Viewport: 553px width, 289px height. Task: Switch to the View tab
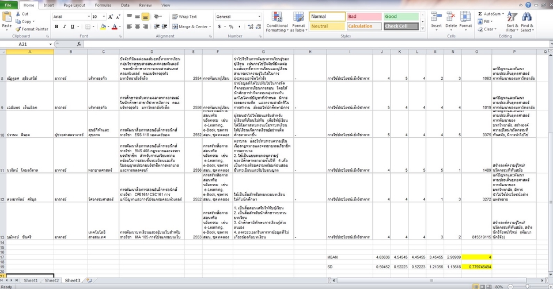point(166,5)
